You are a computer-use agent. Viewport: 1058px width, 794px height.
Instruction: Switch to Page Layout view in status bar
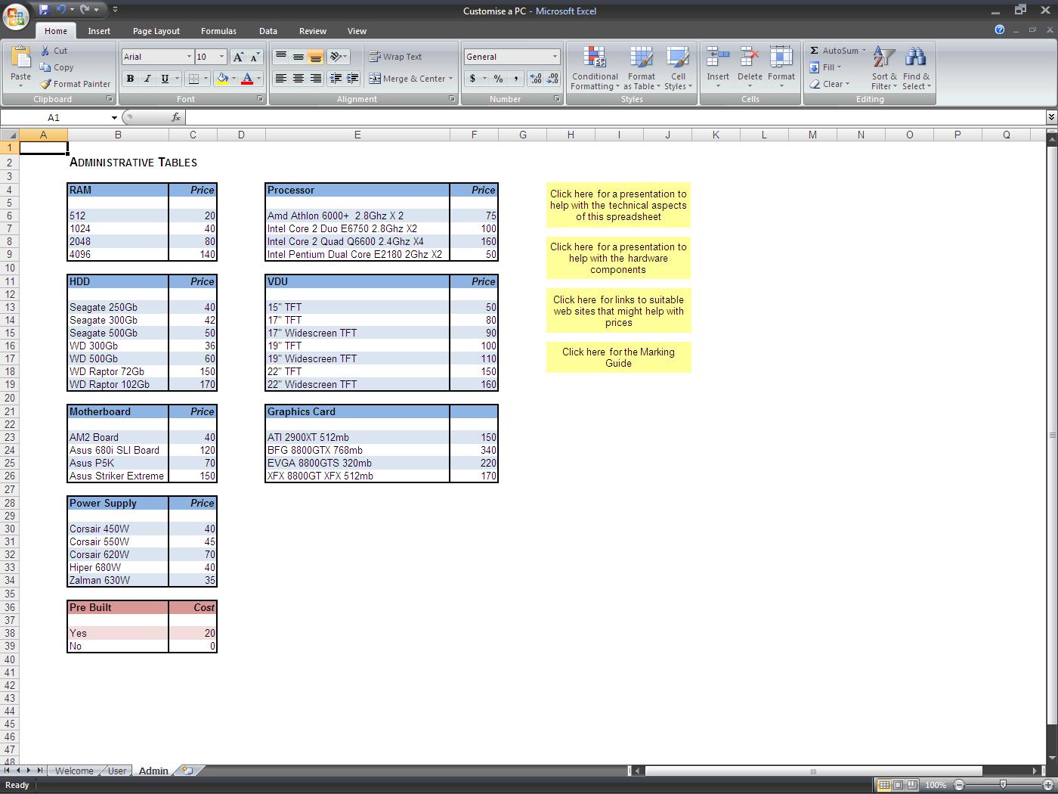[x=898, y=785]
